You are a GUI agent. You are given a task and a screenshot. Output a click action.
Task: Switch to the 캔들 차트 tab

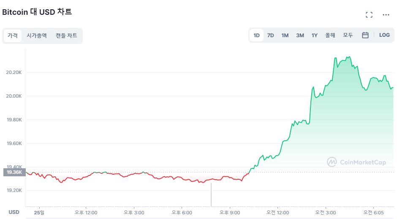(x=66, y=36)
